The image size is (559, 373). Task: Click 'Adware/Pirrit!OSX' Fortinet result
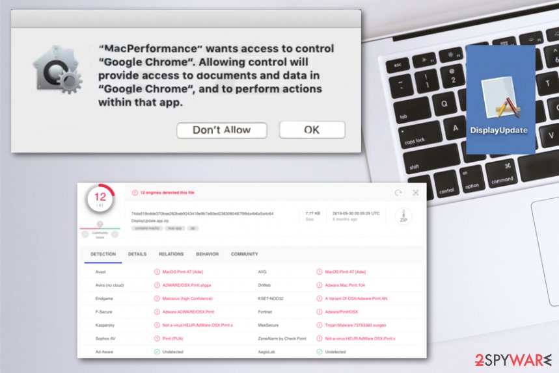(x=342, y=312)
